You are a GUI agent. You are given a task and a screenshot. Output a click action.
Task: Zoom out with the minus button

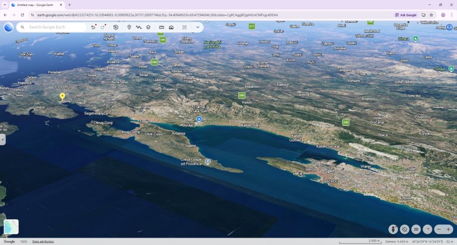(x=439, y=229)
